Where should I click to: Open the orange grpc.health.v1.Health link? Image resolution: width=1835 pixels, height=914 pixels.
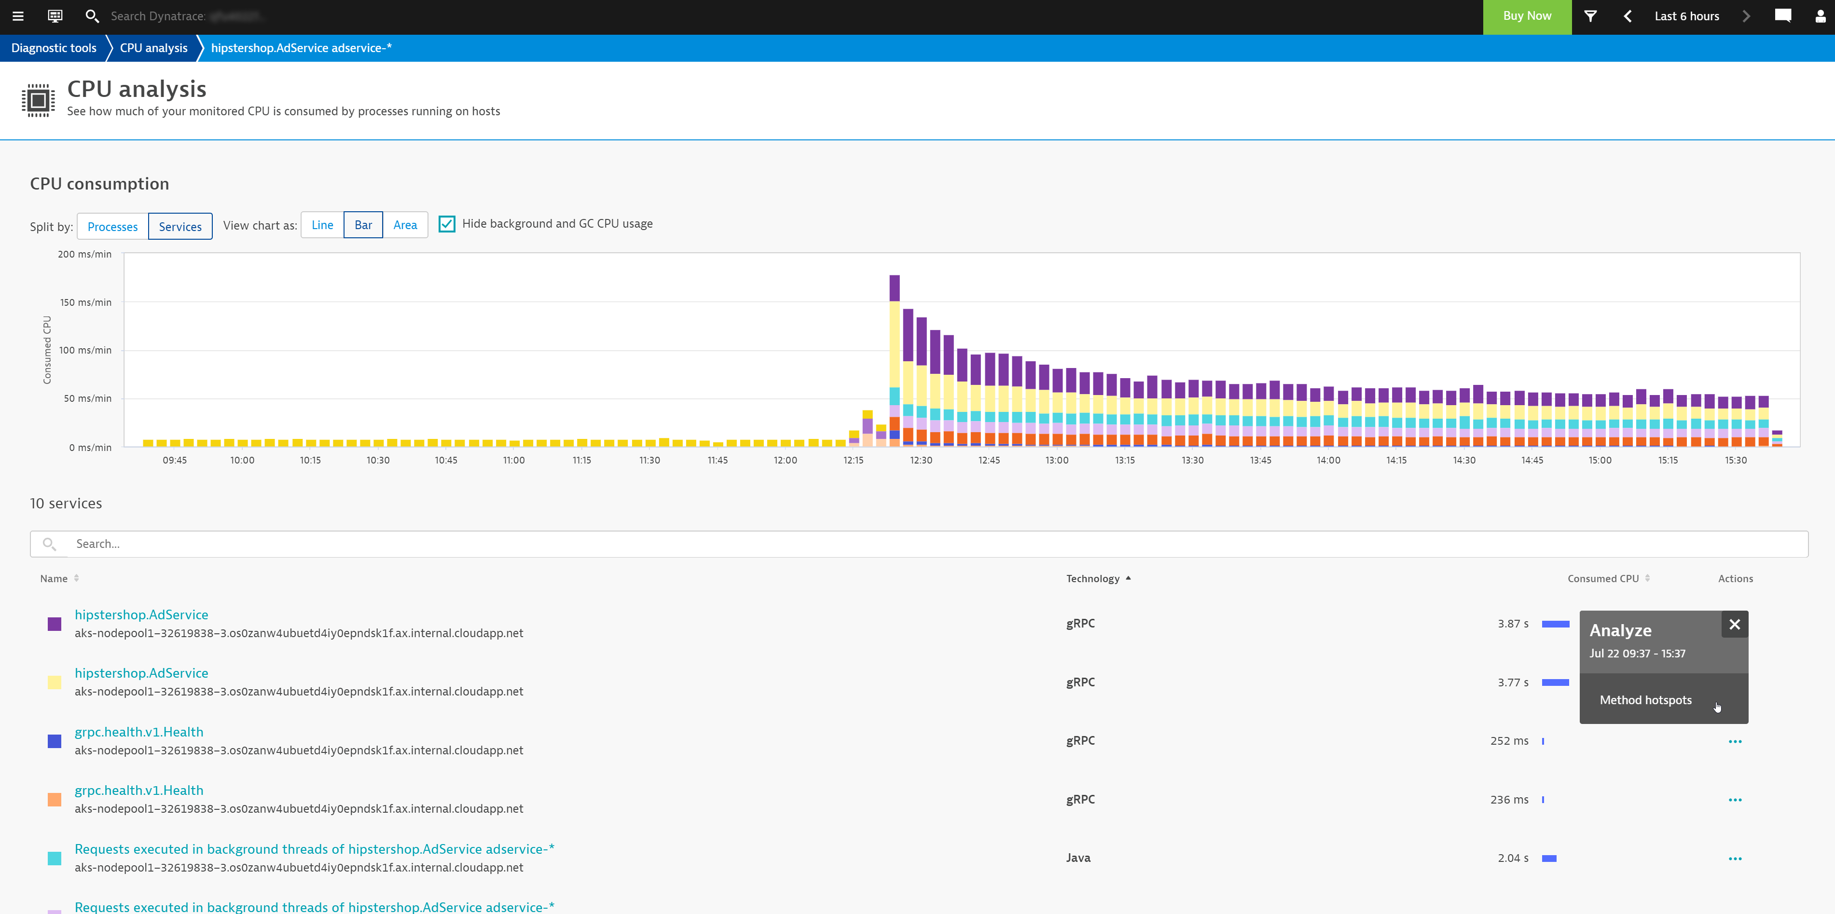click(139, 790)
